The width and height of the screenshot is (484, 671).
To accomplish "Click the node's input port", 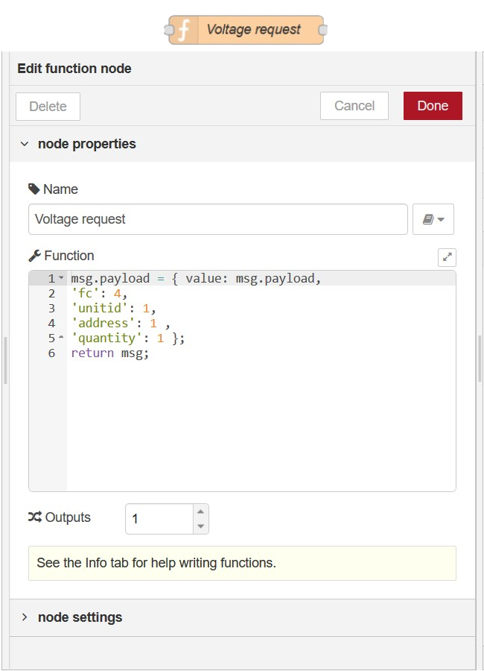I will [x=169, y=30].
